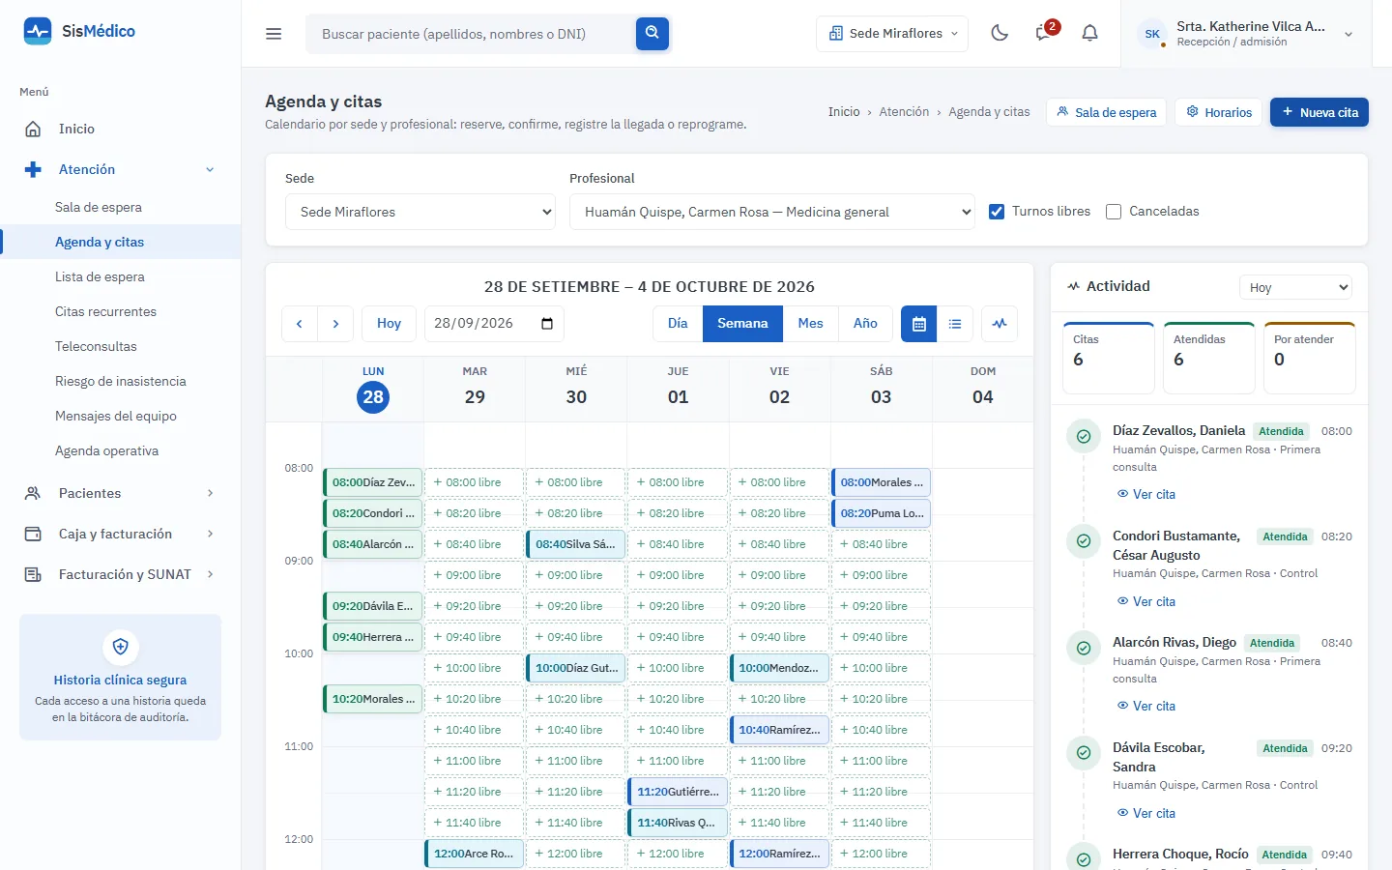Screen dimensions: 1392x870
Task: Toggle the hamburger sidebar menu
Action: (x=274, y=34)
